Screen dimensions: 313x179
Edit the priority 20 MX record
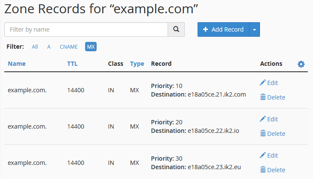[x=269, y=119]
